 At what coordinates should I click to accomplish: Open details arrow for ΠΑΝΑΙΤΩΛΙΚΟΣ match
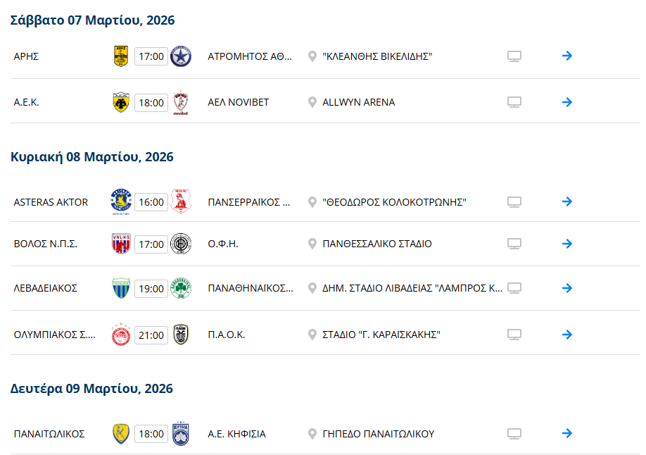567,433
